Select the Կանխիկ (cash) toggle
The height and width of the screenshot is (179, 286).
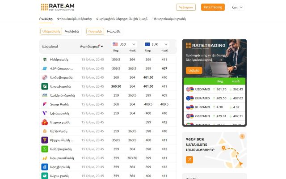(x=72, y=31)
